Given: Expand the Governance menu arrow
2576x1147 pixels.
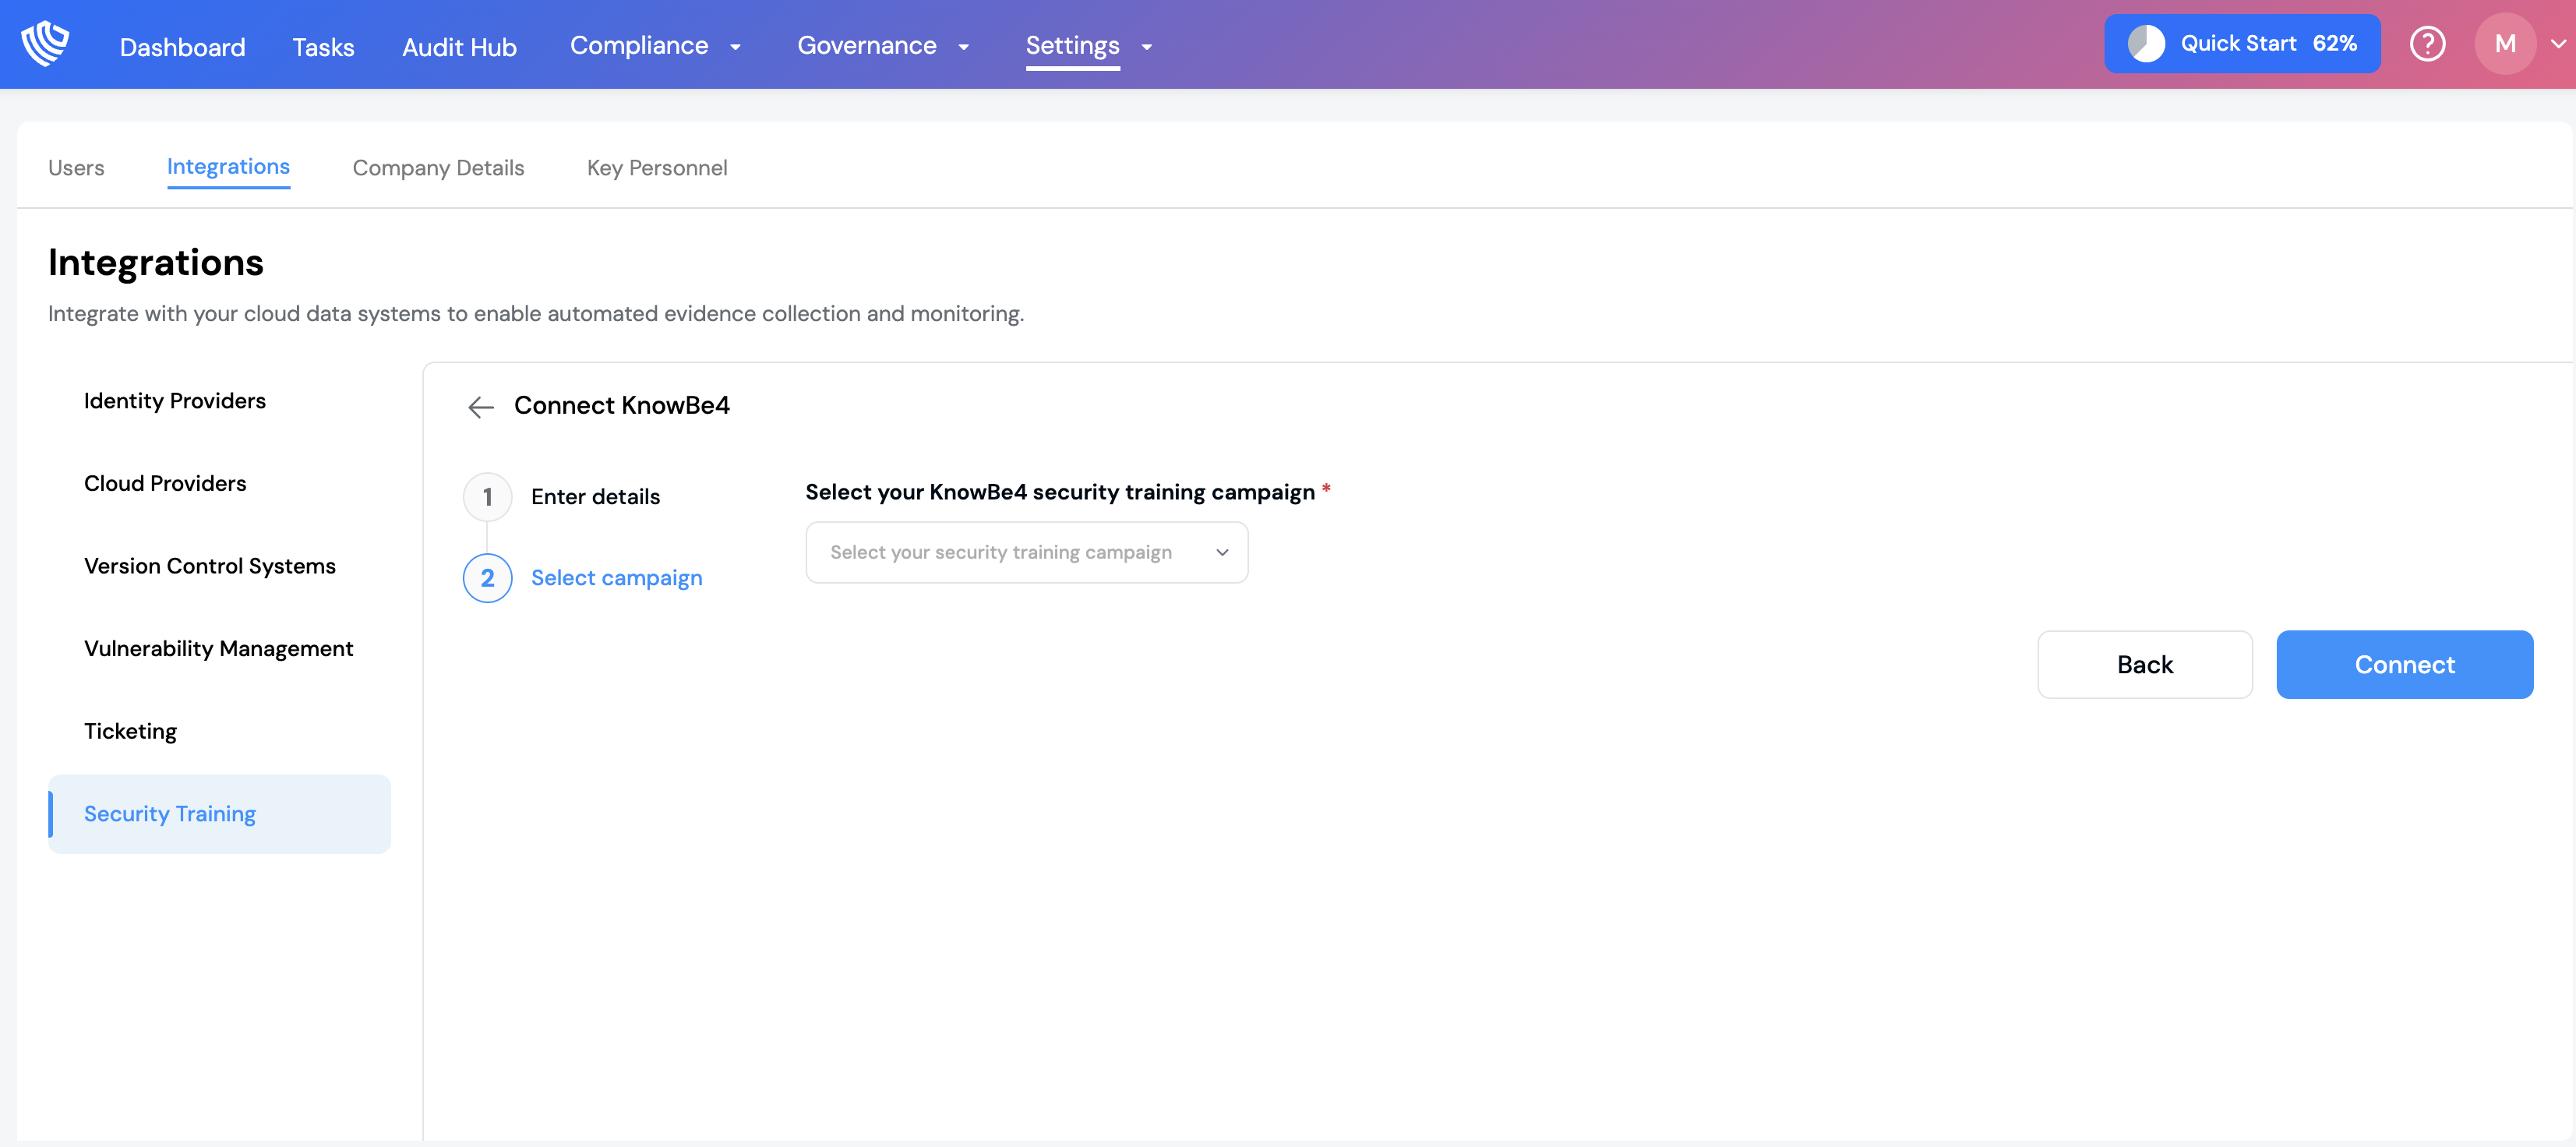Looking at the screenshot, I should 963,47.
